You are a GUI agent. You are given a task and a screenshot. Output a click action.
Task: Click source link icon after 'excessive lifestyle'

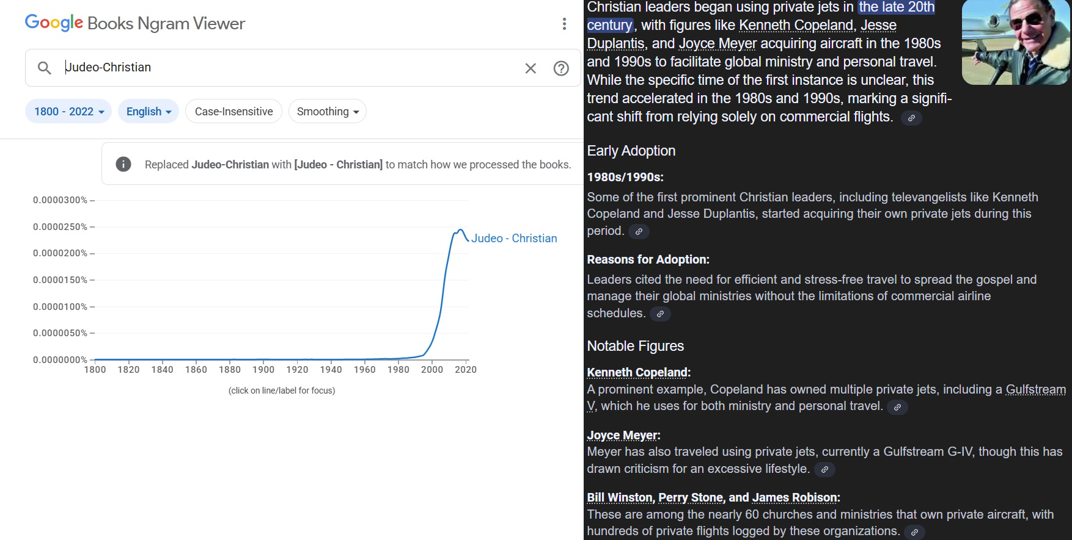(824, 469)
